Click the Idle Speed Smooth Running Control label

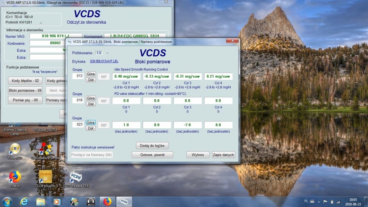pos(141,69)
